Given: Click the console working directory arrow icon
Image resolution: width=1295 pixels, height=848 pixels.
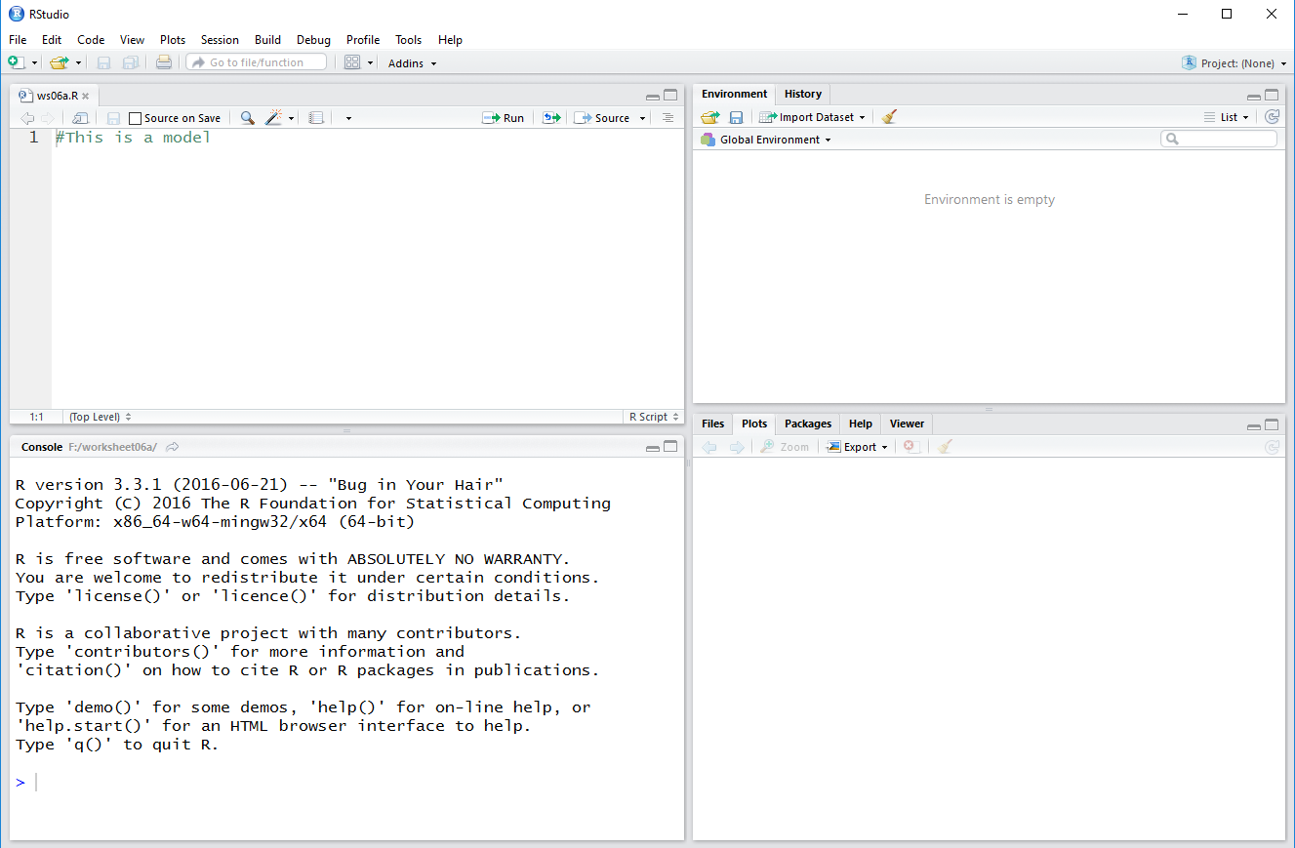Looking at the screenshot, I should click(173, 447).
